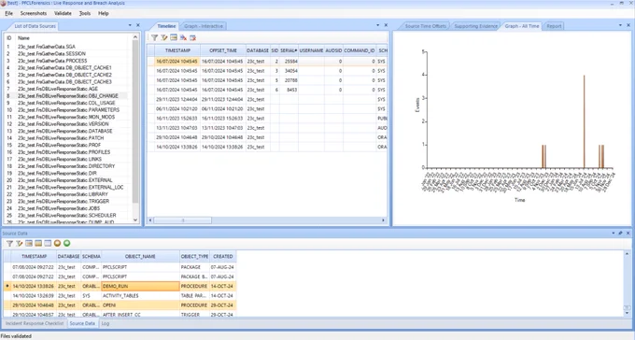Click scroll up arrow in data sources list
The image size is (635, 340).
[x=135, y=37]
